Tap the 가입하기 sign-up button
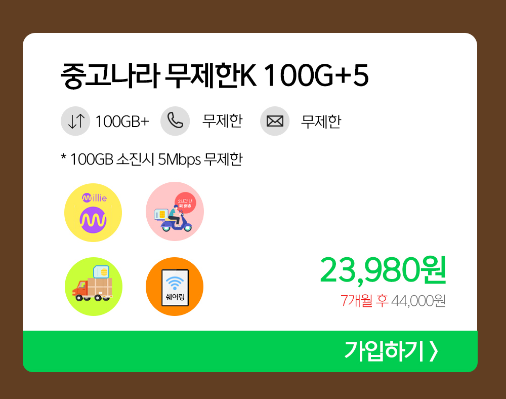This screenshot has height=399, width=506. pyautogui.click(x=250, y=351)
